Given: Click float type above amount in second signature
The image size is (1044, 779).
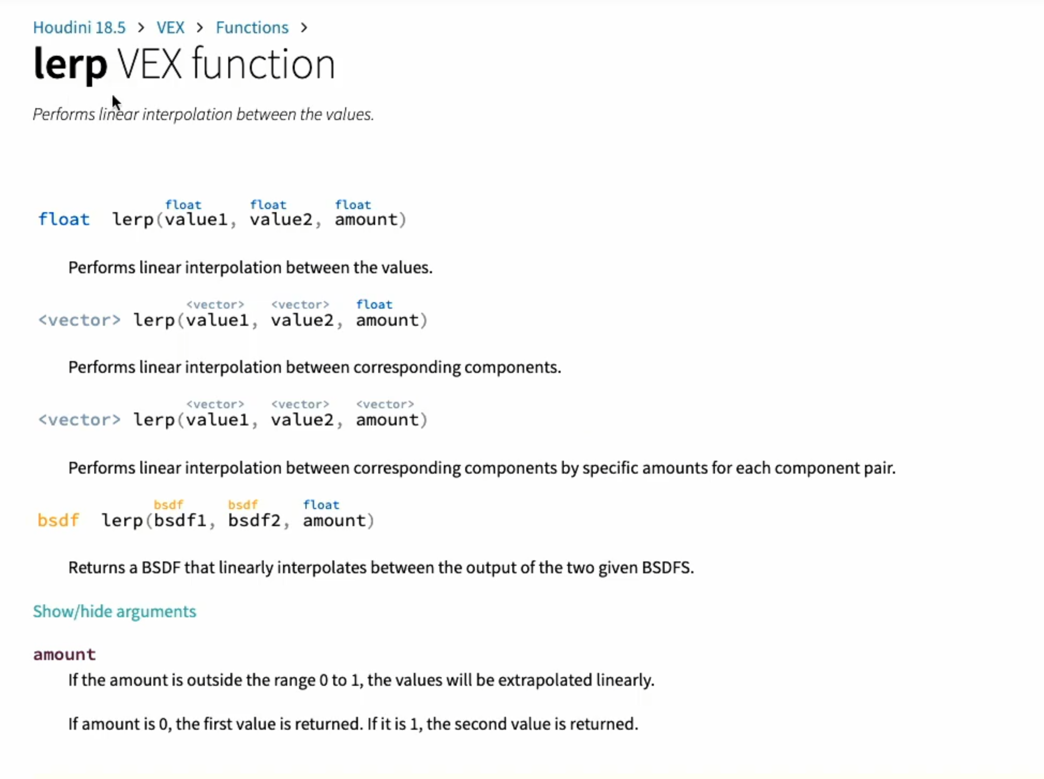Looking at the screenshot, I should (374, 304).
